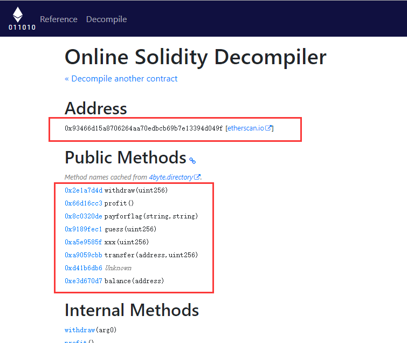Image resolution: width=407 pixels, height=343 pixels.
Task: Click method hash 0xe3d670d7 for balance
Action: pyautogui.click(x=83, y=281)
